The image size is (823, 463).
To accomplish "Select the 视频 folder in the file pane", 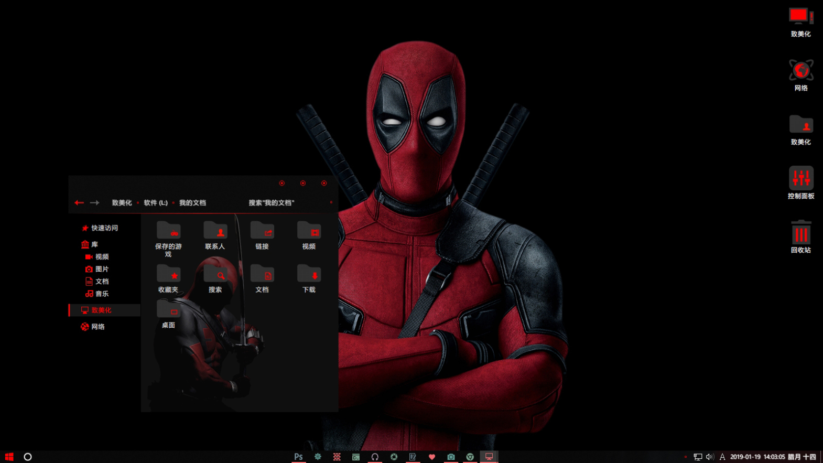I will pyautogui.click(x=309, y=235).
